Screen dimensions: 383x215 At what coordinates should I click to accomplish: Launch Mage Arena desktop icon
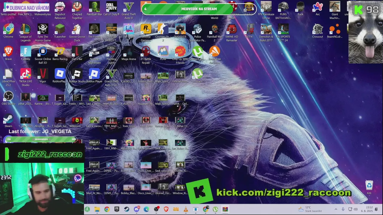click(x=129, y=53)
